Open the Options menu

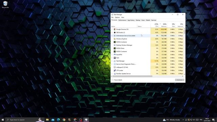117,17
